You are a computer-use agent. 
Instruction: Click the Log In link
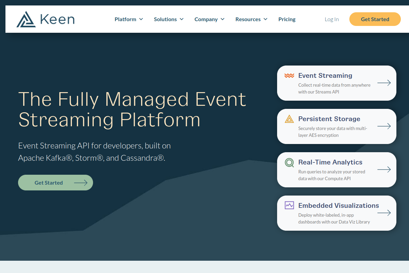pos(332,19)
